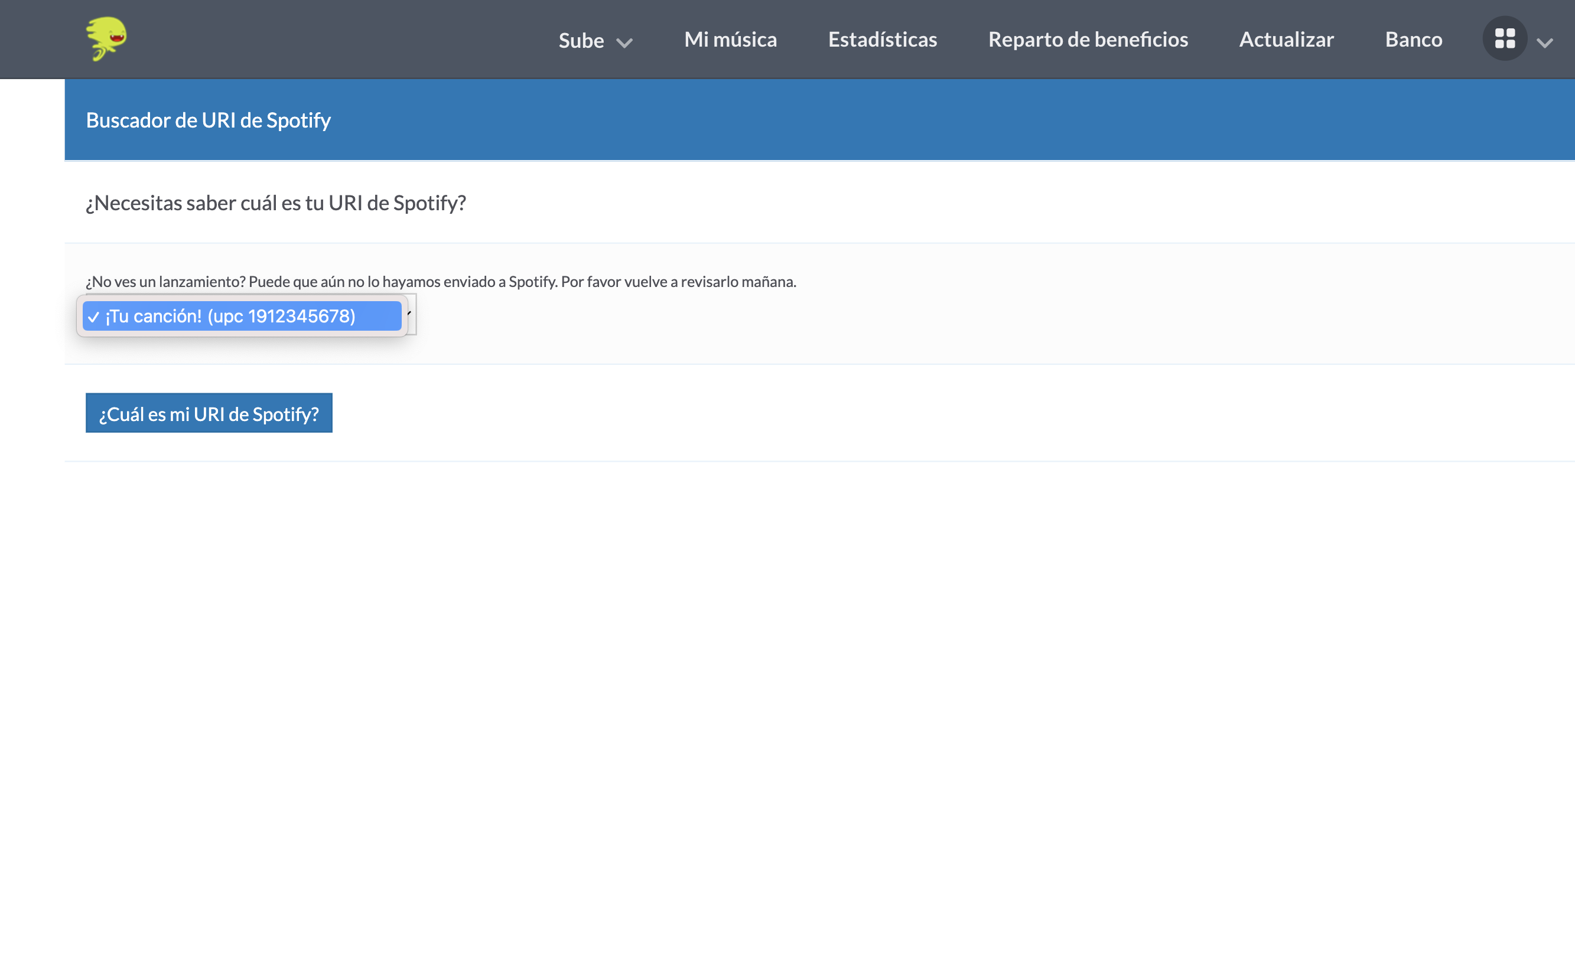Open the Sube dropdown menu
1575x959 pixels.
595,40
